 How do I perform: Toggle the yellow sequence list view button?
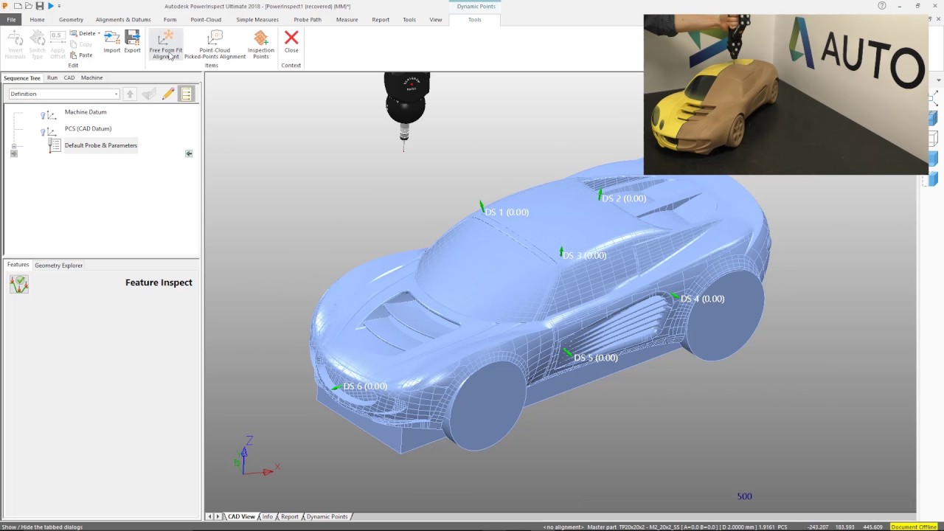click(x=186, y=94)
